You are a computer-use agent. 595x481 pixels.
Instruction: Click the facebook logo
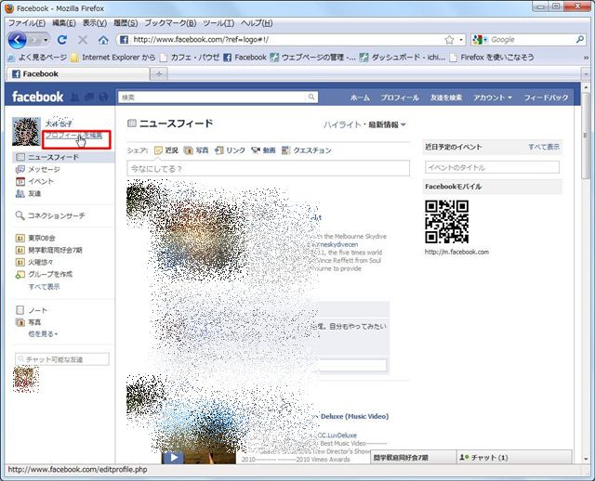[37, 97]
